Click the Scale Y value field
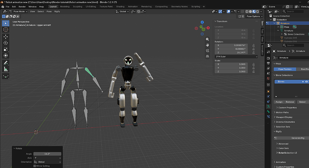309x168 pixels. (x=231, y=68)
